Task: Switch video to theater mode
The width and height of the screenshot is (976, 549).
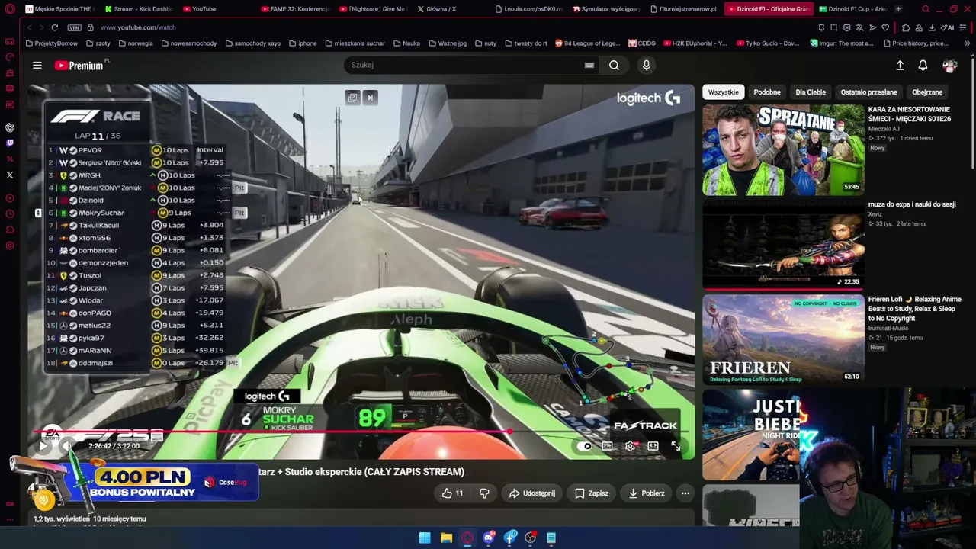Action: tap(653, 446)
